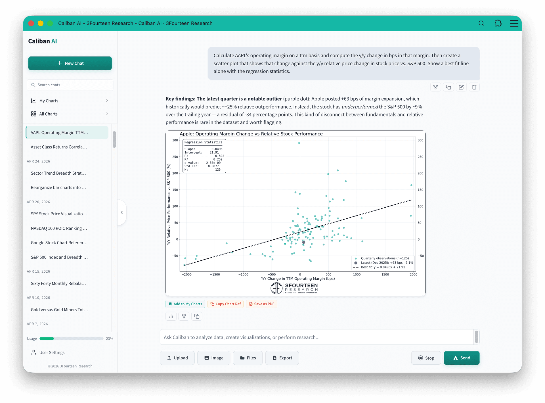
Task: Click Copy Chart Ref
Action: pyautogui.click(x=226, y=304)
